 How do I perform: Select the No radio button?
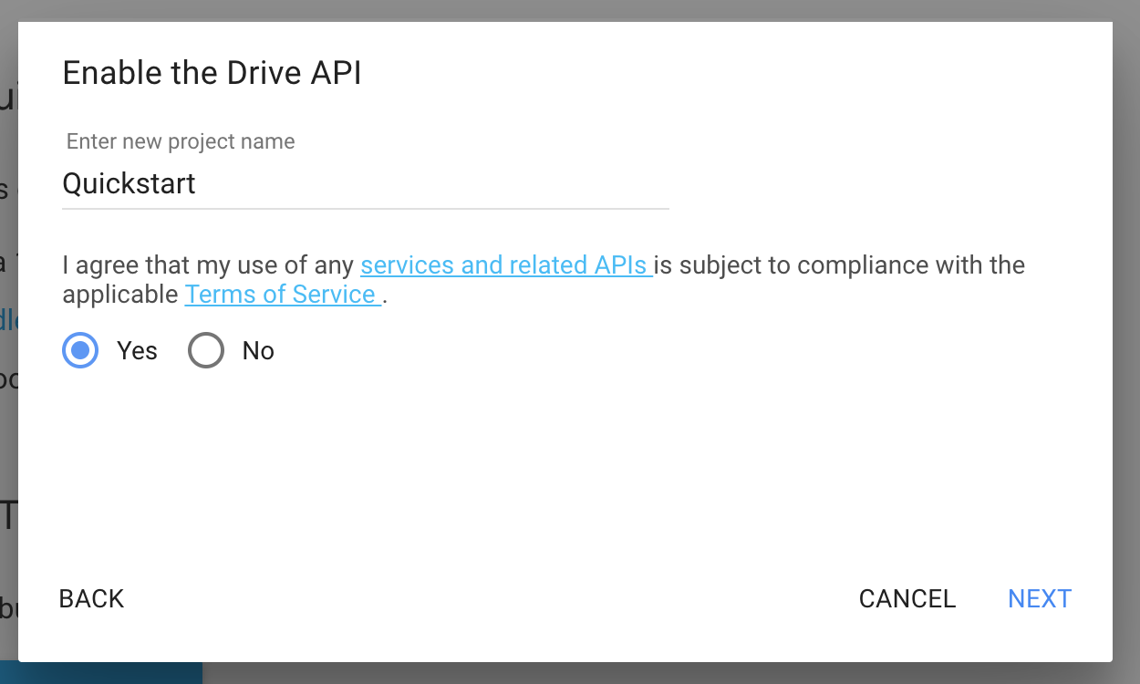click(206, 350)
